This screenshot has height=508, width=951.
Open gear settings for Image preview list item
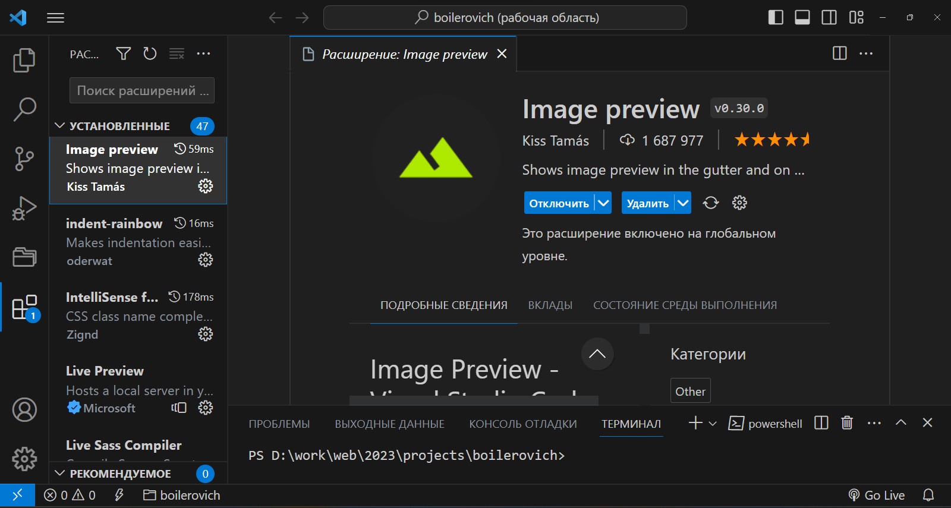[x=206, y=186]
